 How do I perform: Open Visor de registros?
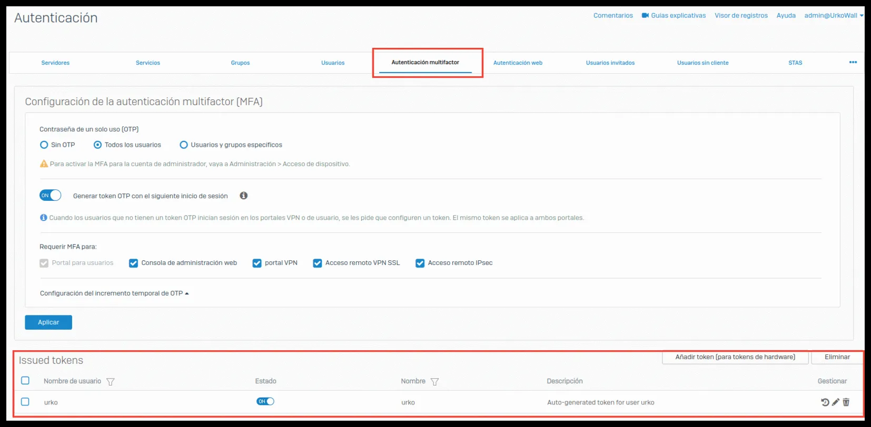741,15
